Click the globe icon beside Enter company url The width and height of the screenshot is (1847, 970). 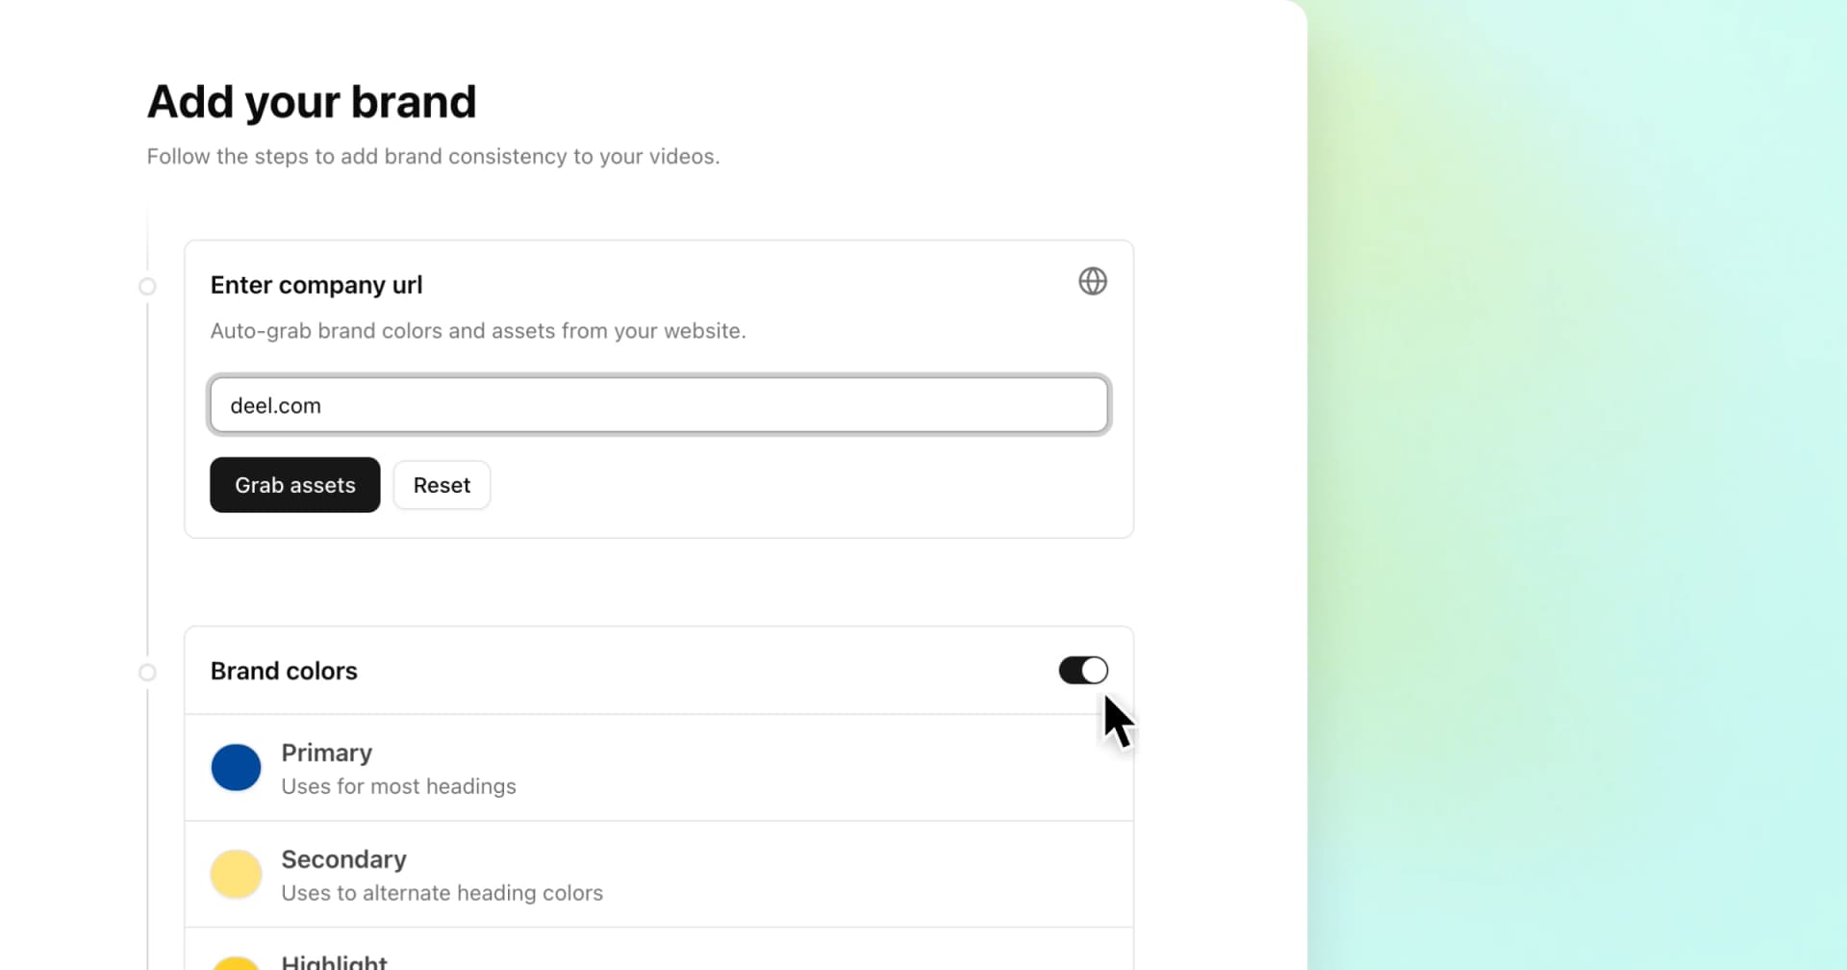(x=1093, y=281)
